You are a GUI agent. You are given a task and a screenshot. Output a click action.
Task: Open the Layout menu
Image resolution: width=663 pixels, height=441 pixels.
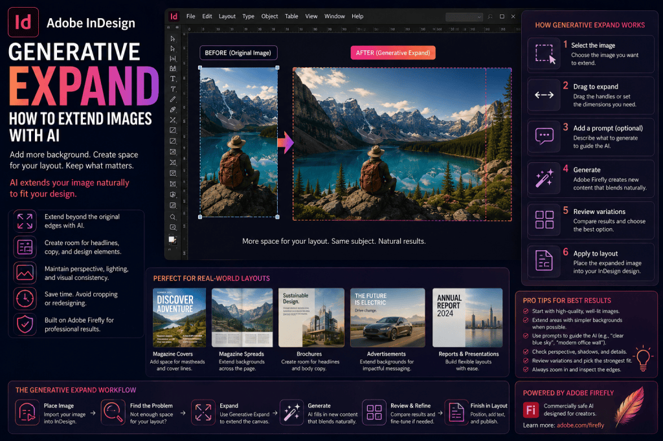(227, 16)
